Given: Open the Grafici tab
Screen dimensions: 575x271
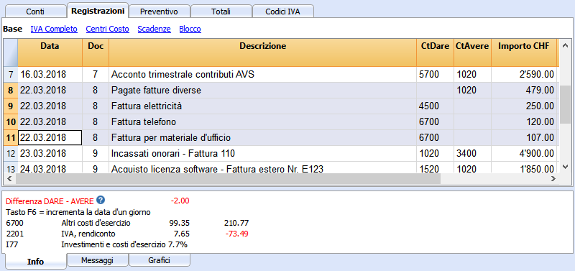Looking at the screenshot, I should 159,260.
